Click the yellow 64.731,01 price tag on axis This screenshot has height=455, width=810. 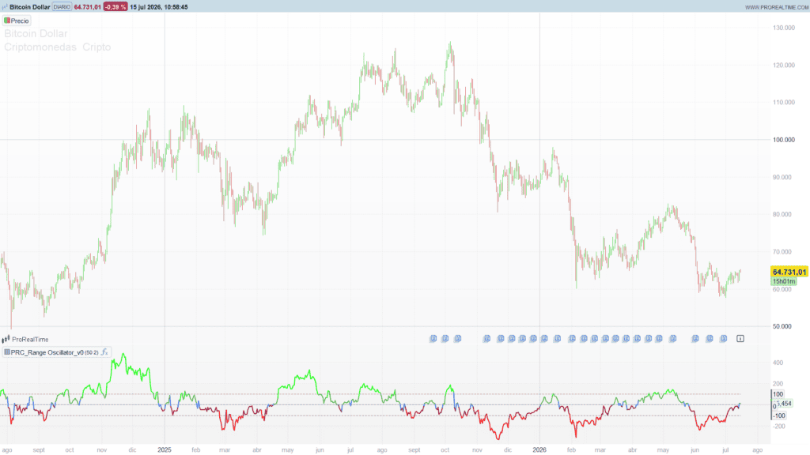point(789,272)
